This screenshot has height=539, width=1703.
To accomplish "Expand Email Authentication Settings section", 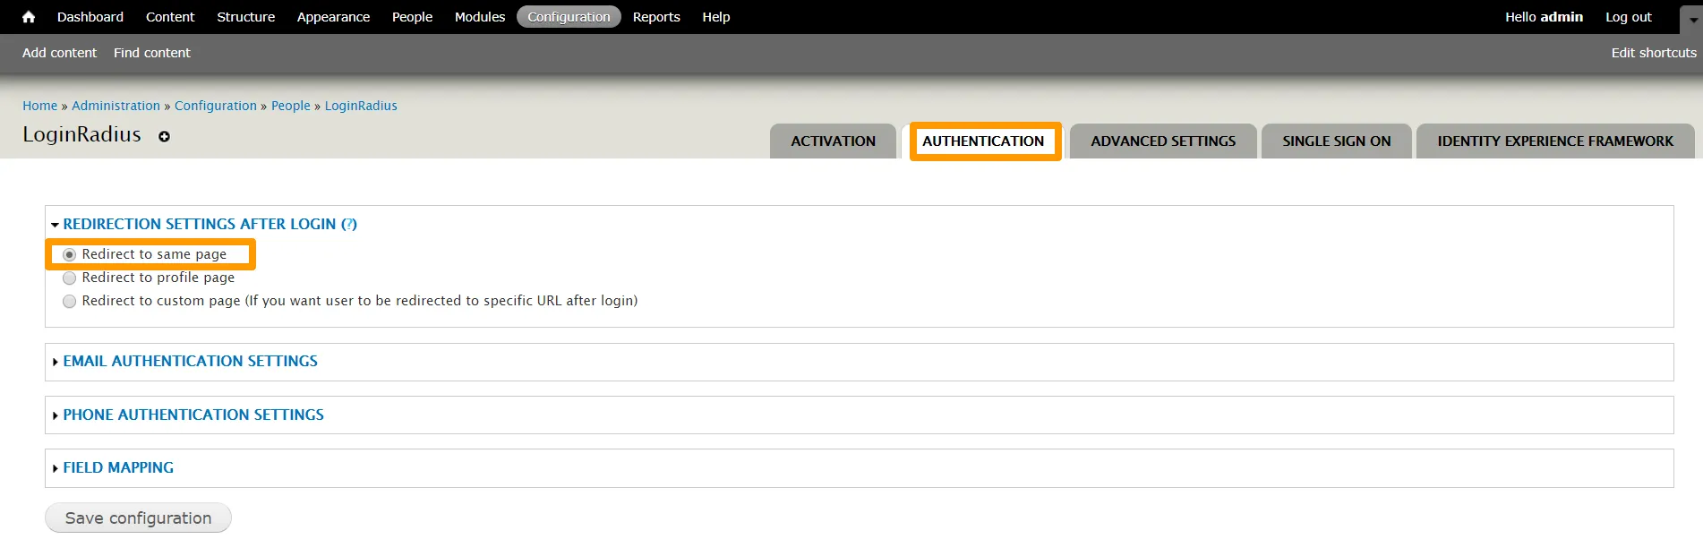I will click(190, 361).
